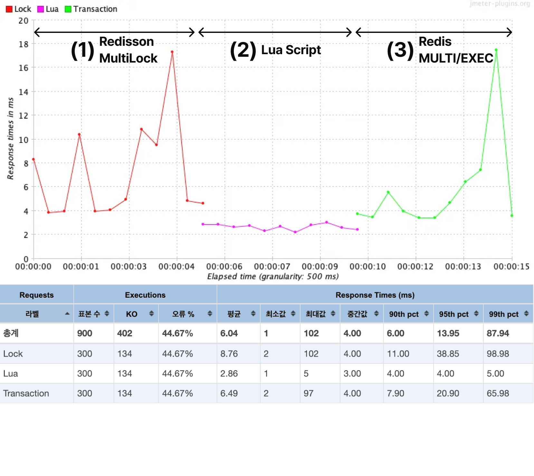This screenshot has height=476, width=534.
Task: Click Transaction 90th pct value 7.90
Action: coord(396,393)
